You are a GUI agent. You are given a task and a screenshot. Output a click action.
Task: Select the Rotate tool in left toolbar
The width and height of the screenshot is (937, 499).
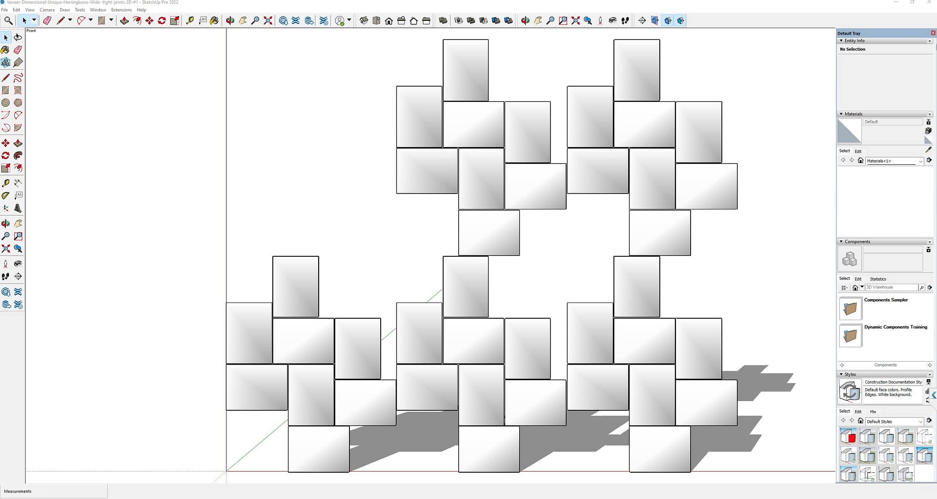[x=5, y=156]
